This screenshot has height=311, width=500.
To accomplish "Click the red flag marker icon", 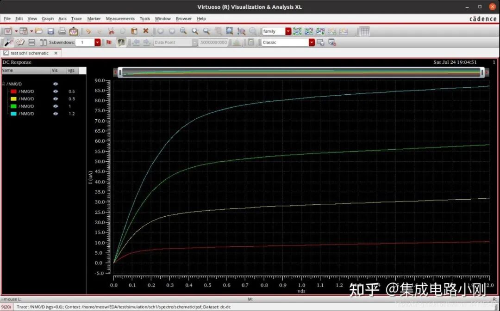I will point(109,42).
